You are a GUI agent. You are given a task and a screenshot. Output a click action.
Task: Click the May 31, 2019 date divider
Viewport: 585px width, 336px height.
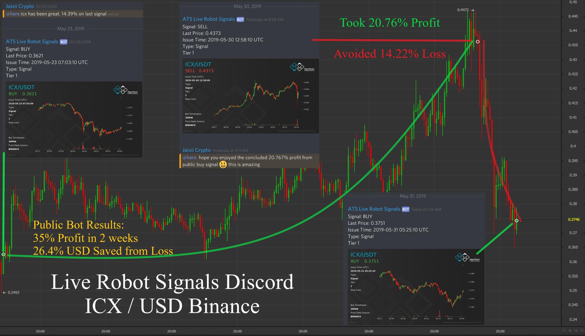point(413,196)
